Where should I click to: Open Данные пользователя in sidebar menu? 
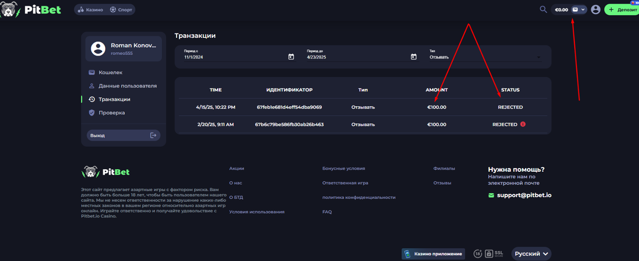(x=127, y=86)
